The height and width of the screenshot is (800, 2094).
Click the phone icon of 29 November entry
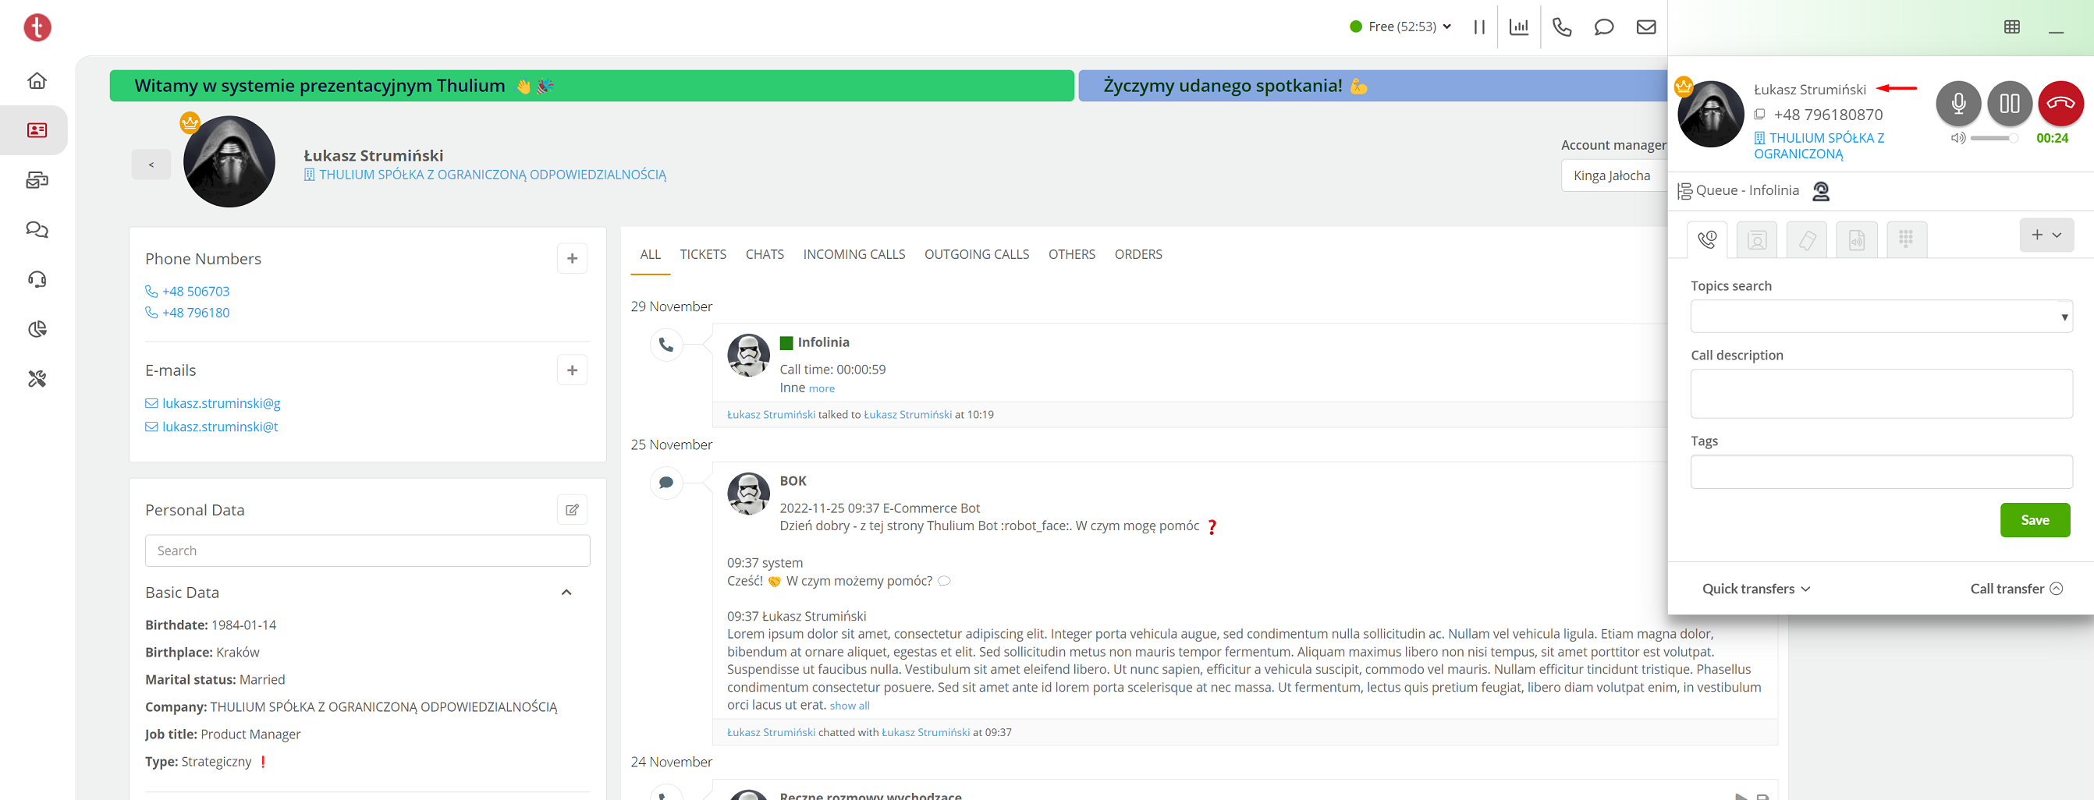click(666, 345)
